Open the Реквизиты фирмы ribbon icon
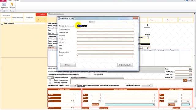 coord(4,6)
